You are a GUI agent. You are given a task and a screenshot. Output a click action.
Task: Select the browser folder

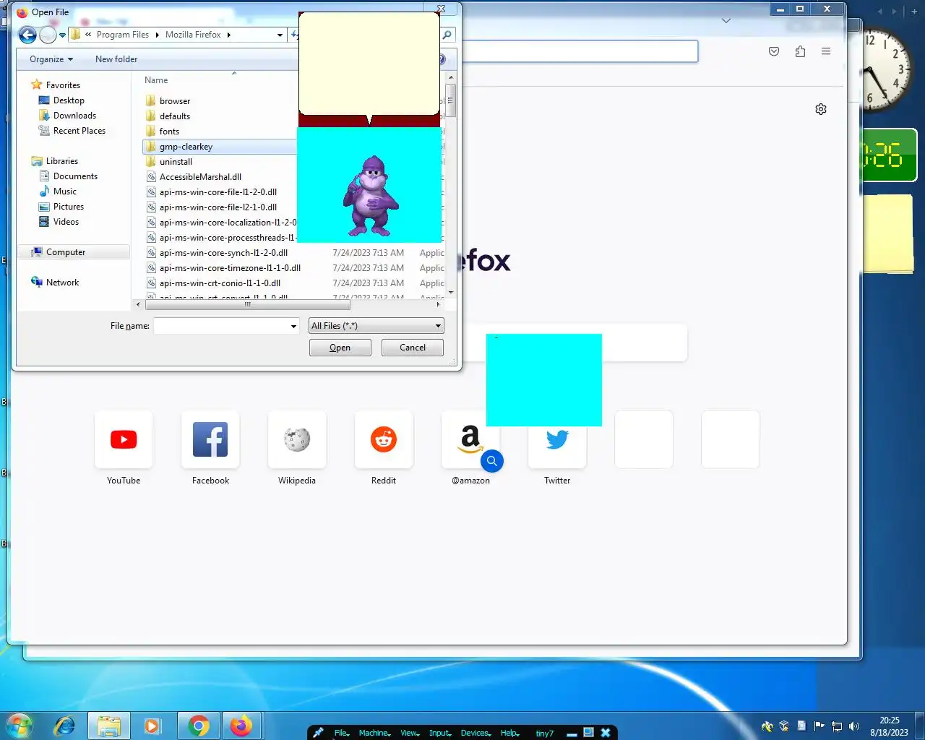175,100
